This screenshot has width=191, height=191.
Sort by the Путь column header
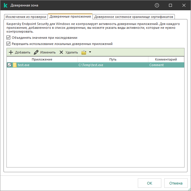(113, 59)
